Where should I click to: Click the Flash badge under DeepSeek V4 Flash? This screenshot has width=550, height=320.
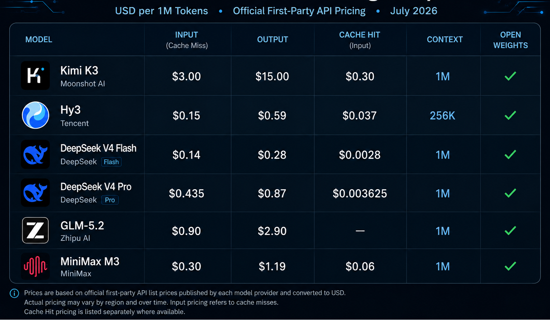pos(111,162)
